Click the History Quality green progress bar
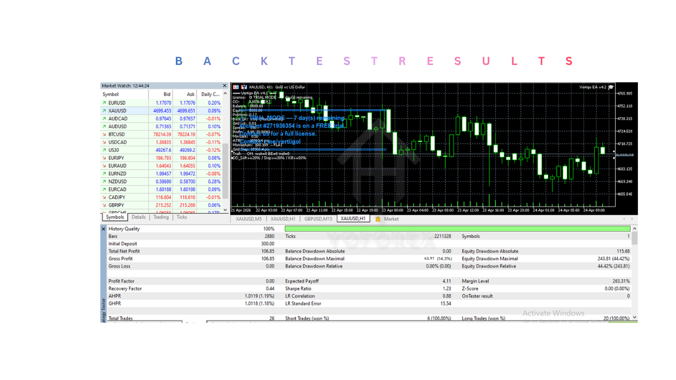This screenshot has width=676, height=380. coord(457,229)
